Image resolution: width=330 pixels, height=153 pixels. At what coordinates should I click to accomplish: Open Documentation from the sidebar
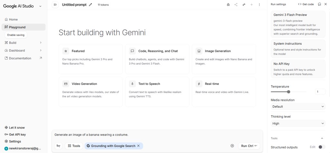click(x=20, y=58)
